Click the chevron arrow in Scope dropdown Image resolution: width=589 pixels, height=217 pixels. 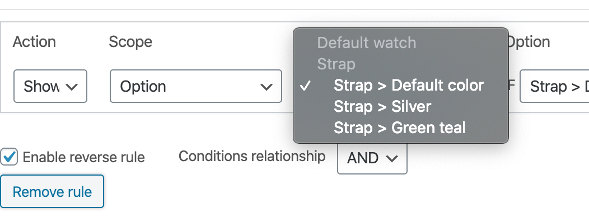(x=267, y=87)
